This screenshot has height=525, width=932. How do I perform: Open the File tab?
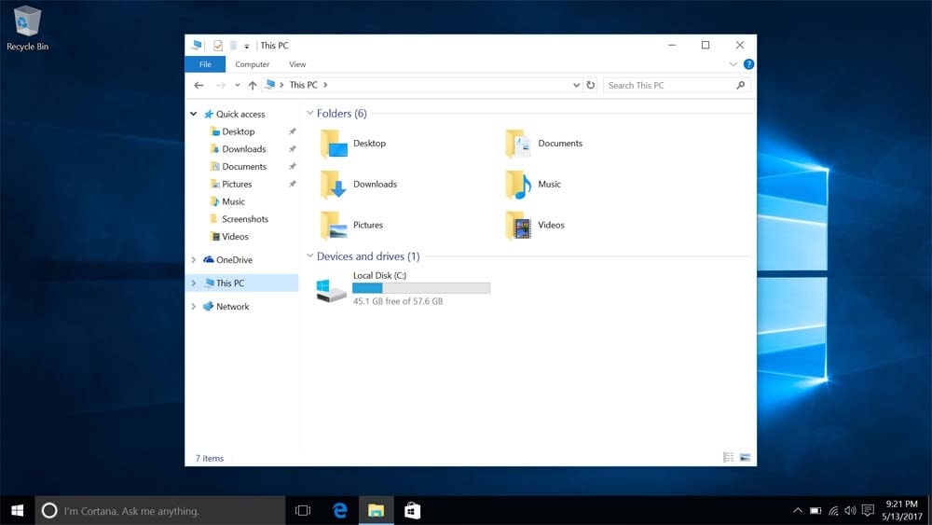click(205, 64)
